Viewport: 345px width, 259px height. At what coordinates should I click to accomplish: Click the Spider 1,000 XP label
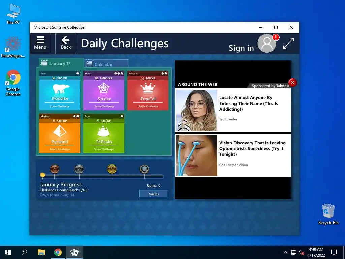(104, 78)
